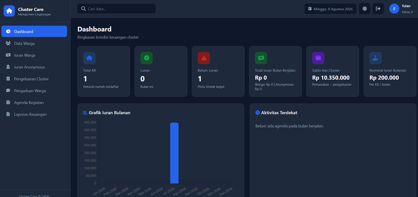The height and width of the screenshot is (197, 418).
Task: Open settings with the gear icon
Action: point(365,9)
